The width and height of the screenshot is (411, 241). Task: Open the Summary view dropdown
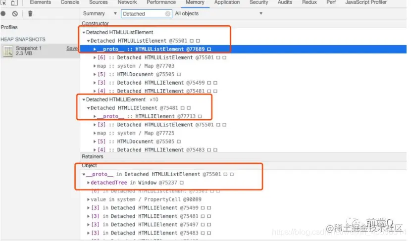click(100, 14)
